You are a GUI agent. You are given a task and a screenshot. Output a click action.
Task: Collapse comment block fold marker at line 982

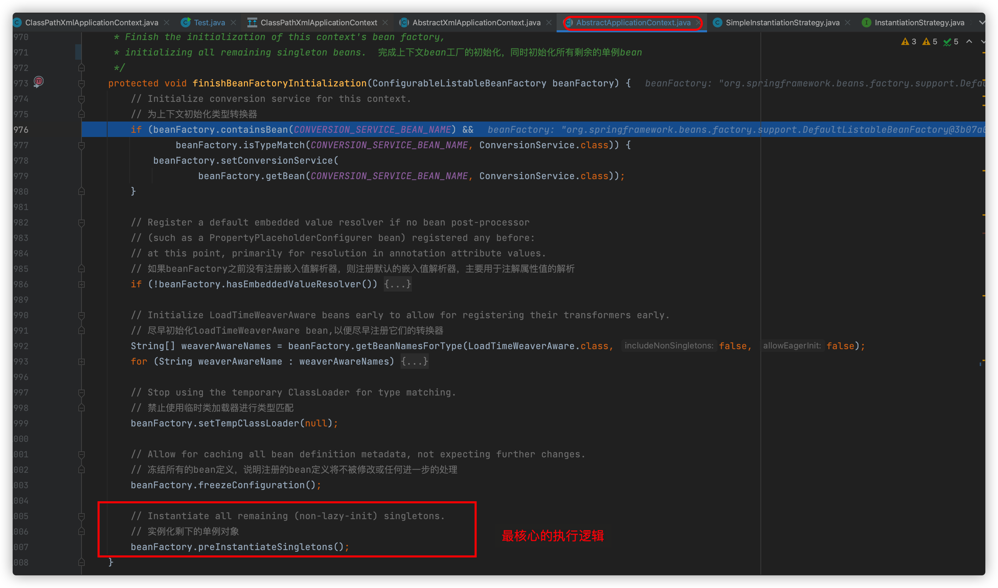coord(82,223)
